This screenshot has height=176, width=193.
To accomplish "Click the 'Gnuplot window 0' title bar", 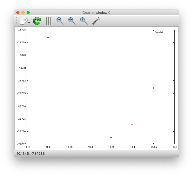I will [96, 13].
